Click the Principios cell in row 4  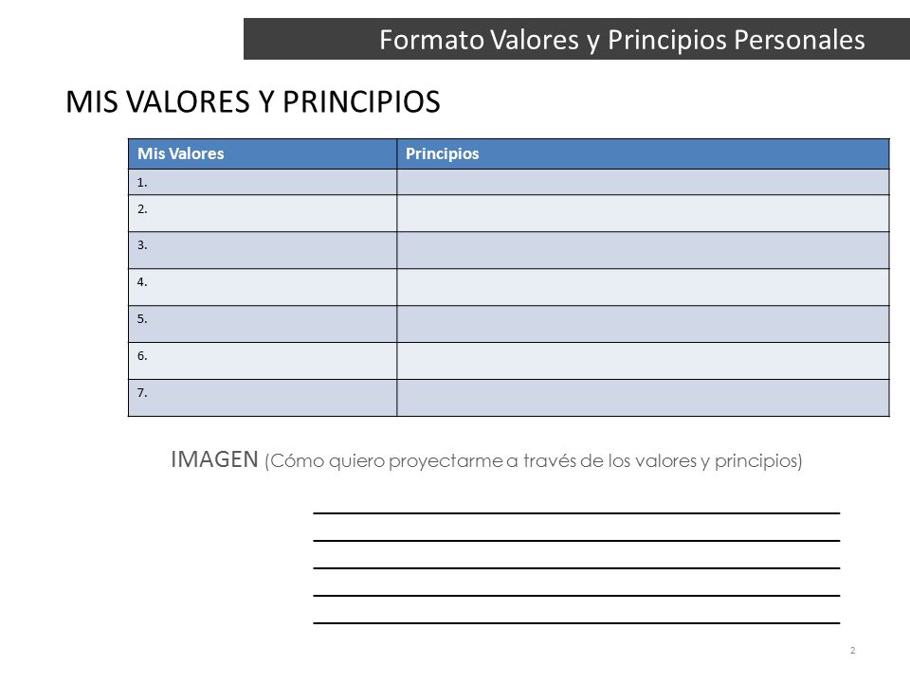point(643,287)
